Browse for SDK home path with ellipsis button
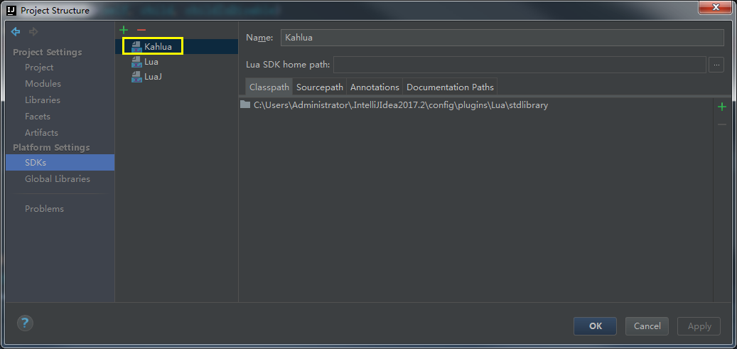The height and width of the screenshot is (349, 737). (x=716, y=65)
